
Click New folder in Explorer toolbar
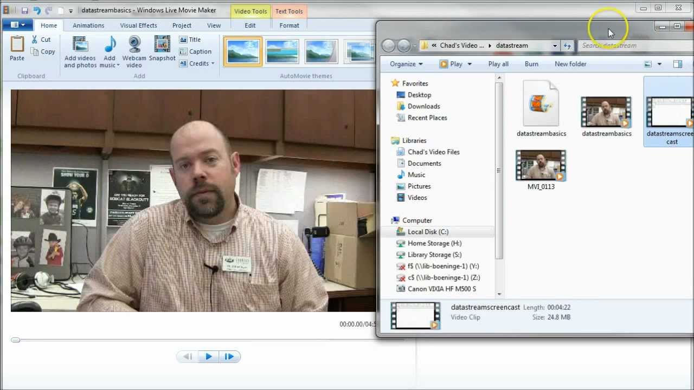click(x=570, y=64)
